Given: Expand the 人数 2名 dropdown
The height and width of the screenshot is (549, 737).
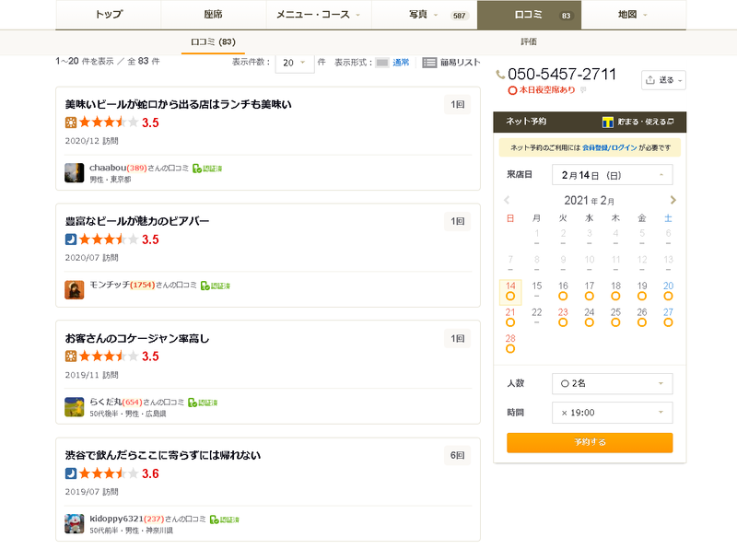Looking at the screenshot, I should click(612, 383).
